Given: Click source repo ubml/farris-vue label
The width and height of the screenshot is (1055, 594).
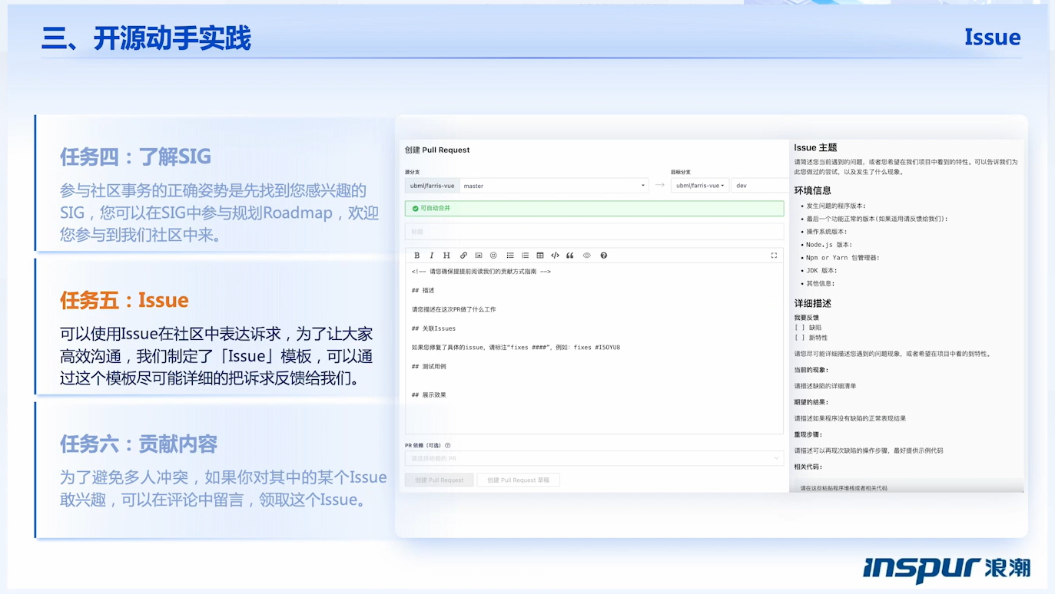Looking at the screenshot, I should pos(433,186).
